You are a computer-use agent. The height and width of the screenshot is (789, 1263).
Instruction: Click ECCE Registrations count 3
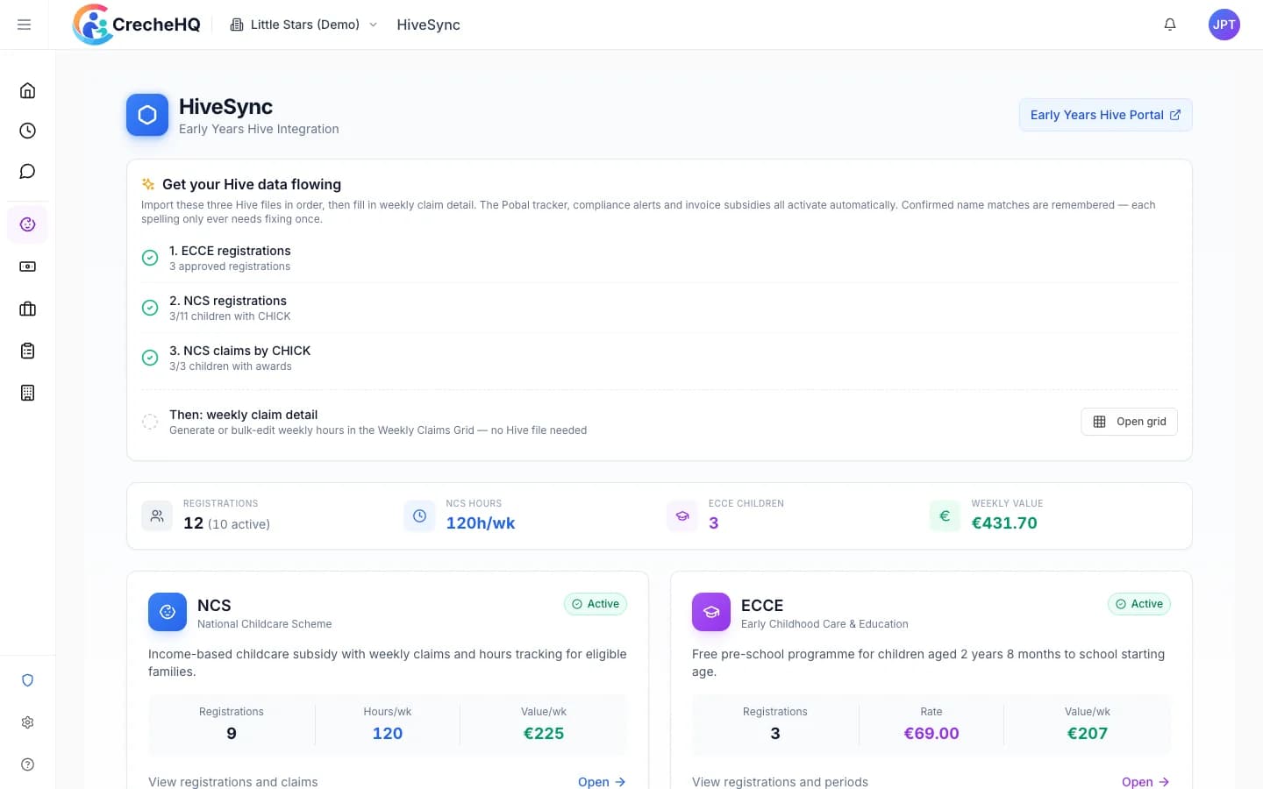(x=775, y=734)
